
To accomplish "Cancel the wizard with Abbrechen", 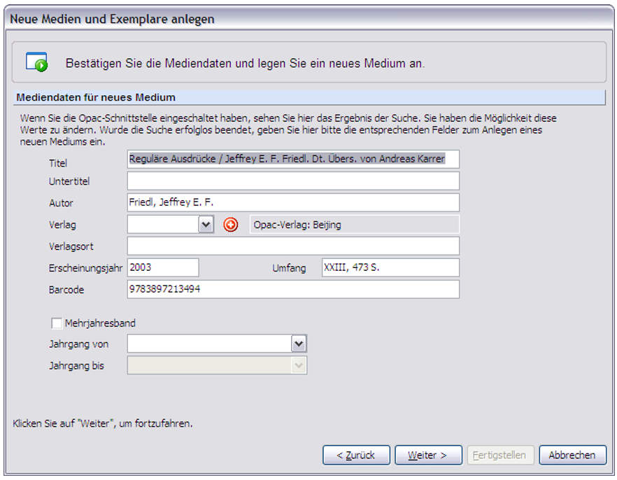I will [572, 456].
